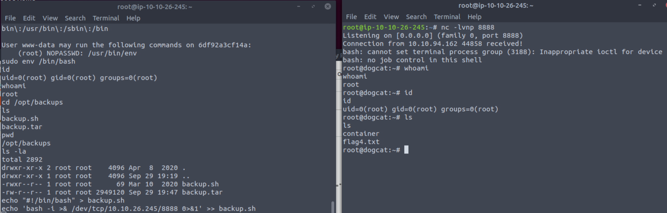Open Edit menu in right terminal
667x213 pixels.
click(x=370, y=17)
